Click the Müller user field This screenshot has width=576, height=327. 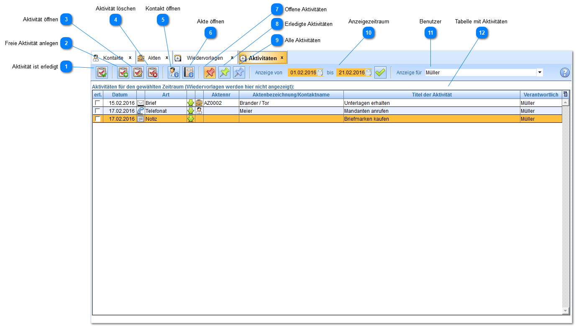tap(480, 73)
